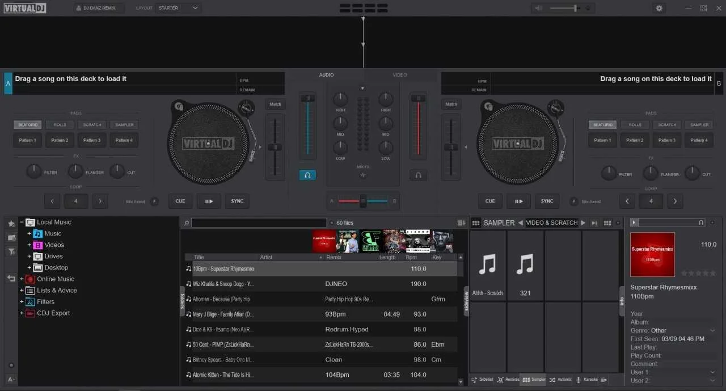Click deck A pitch slider
The width and height of the screenshot is (726, 391).
pyautogui.click(x=275, y=146)
